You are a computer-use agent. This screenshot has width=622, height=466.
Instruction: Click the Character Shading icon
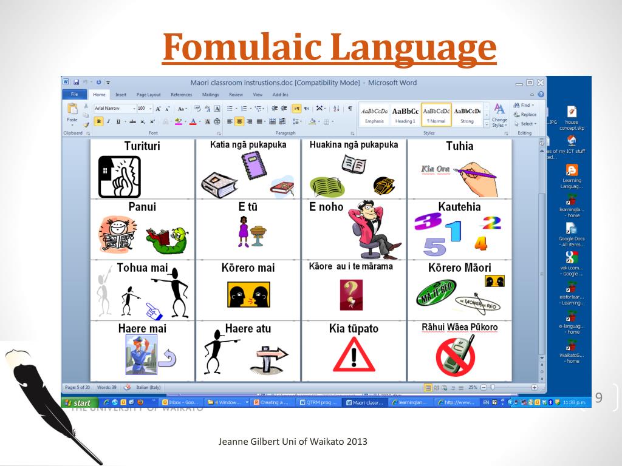tap(207, 121)
